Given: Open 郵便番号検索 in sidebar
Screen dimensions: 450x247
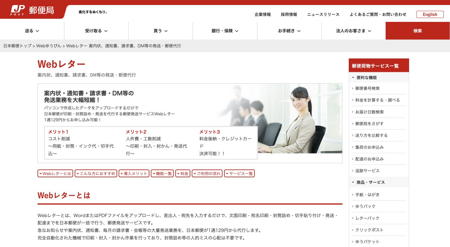Looking at the screenshot, I should tap(367, 88).
